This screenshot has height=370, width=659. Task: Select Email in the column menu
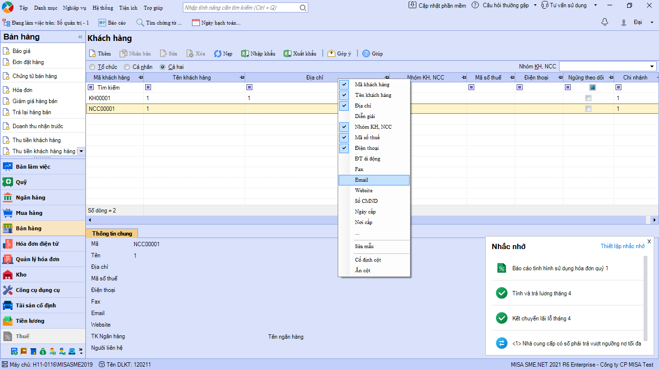coord(374,180)
